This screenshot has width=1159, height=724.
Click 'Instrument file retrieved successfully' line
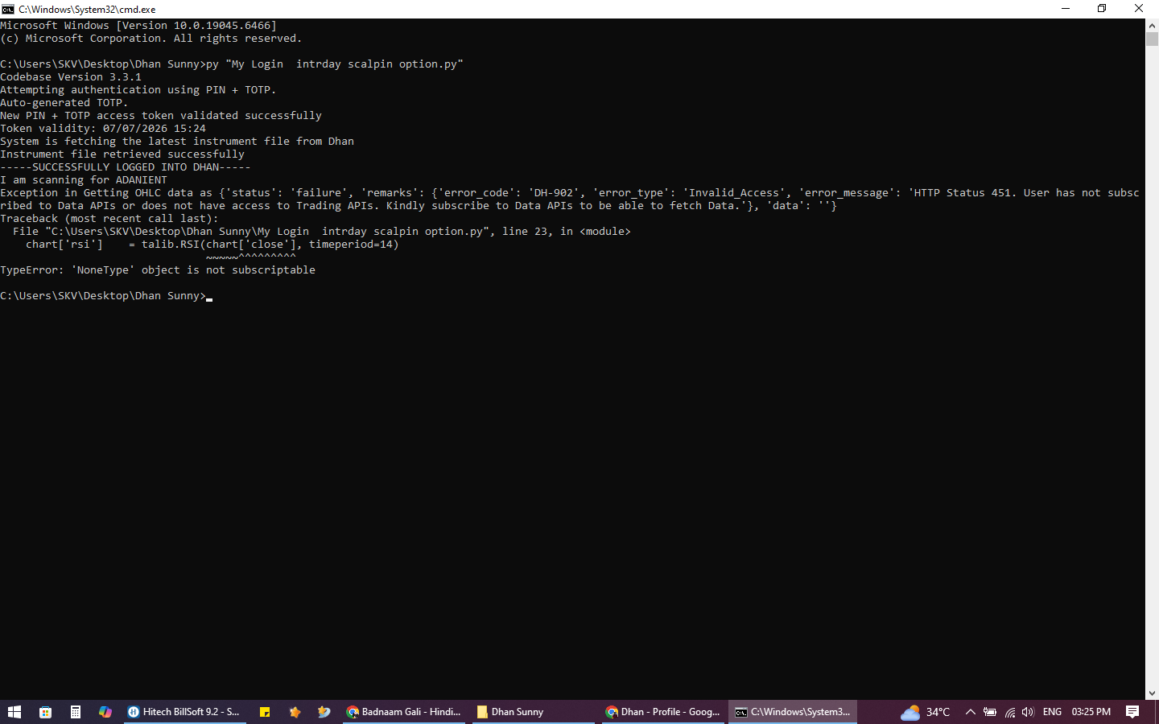tap(122, 154)
